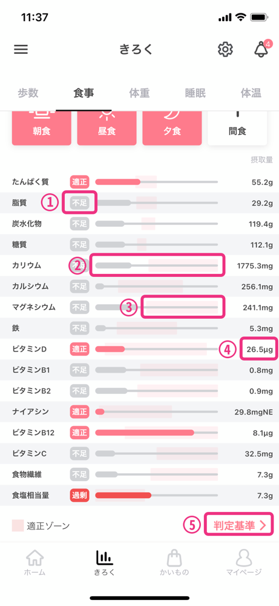Viewport: 279px width, 606px height.
Task: Switch to the 歩数 tab
Action: click(x=28, y=93)
